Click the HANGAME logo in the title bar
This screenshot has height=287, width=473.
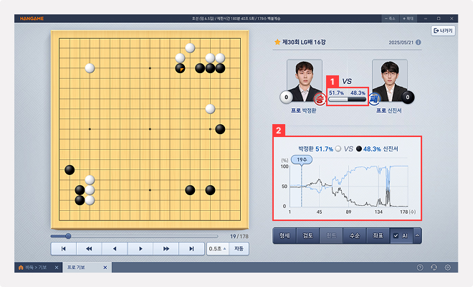click(x=32, y=19)
